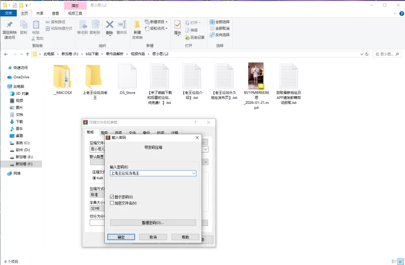Switch to large icons view button
Viewport: 405px width, 265px height.
coord(401,261)
